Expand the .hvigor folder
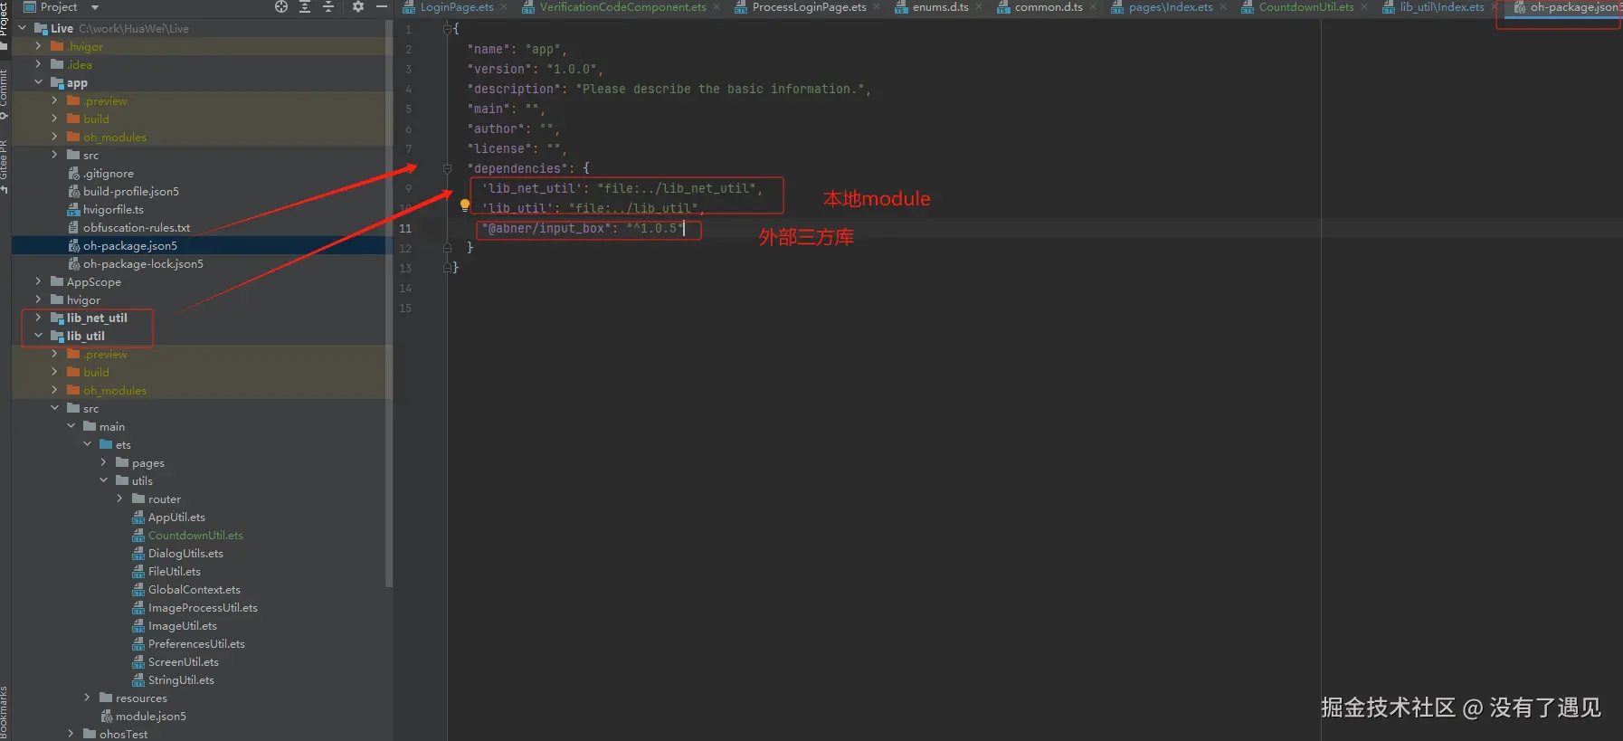 click(x=38, y=46)
